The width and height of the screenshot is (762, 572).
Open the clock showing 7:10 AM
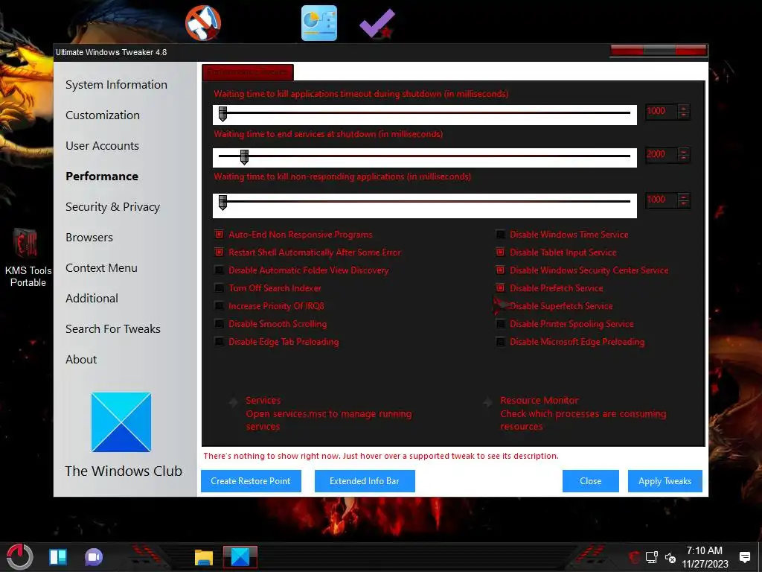[705, 557]
